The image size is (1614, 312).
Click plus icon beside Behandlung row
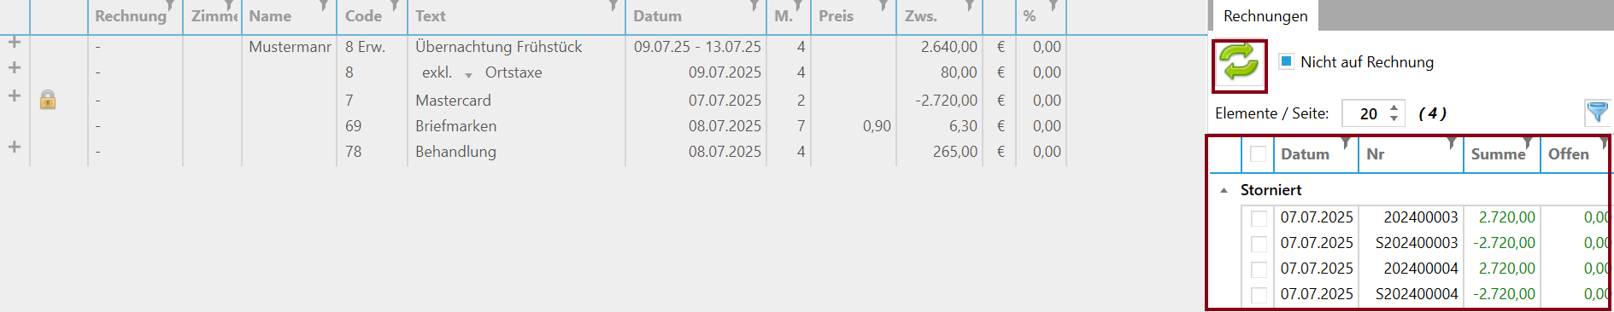coord(14,147)
